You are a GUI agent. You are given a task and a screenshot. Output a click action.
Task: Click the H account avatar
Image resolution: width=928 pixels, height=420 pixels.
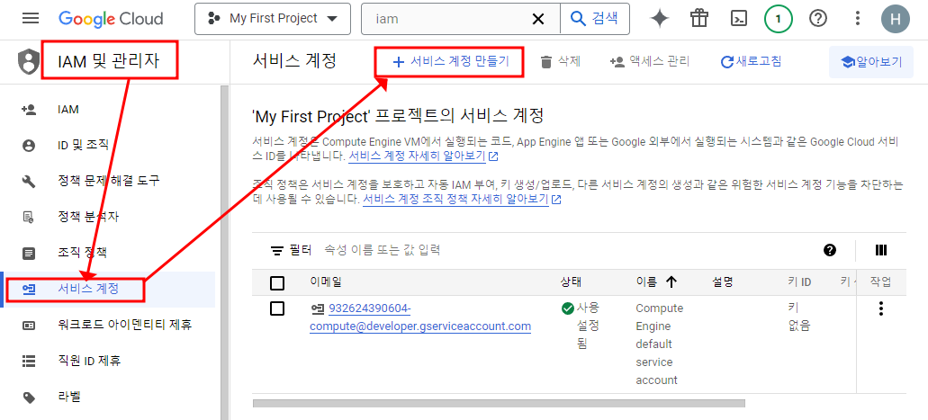(x=896, y=19)
